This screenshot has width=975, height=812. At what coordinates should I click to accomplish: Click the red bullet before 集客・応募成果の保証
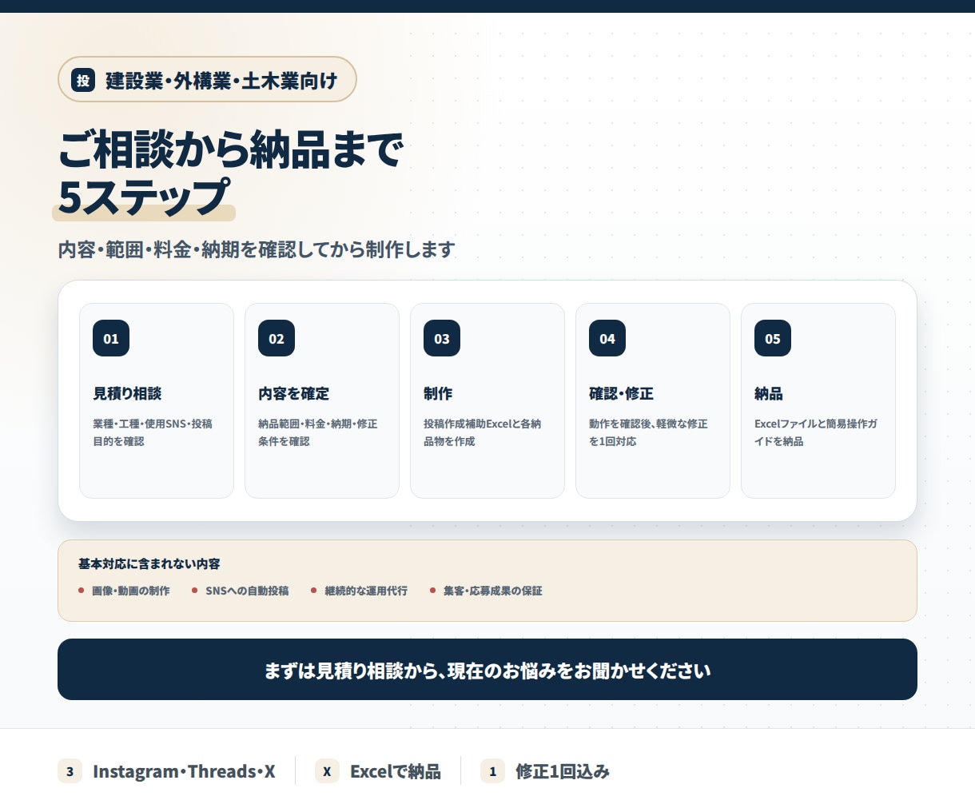(x=433, y=591)
